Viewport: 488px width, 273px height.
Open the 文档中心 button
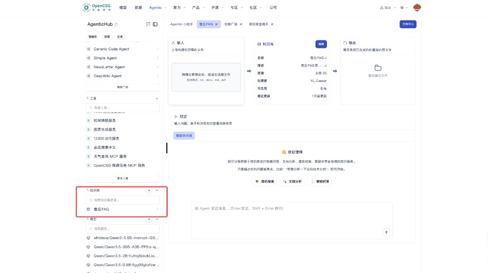[408, 24]
